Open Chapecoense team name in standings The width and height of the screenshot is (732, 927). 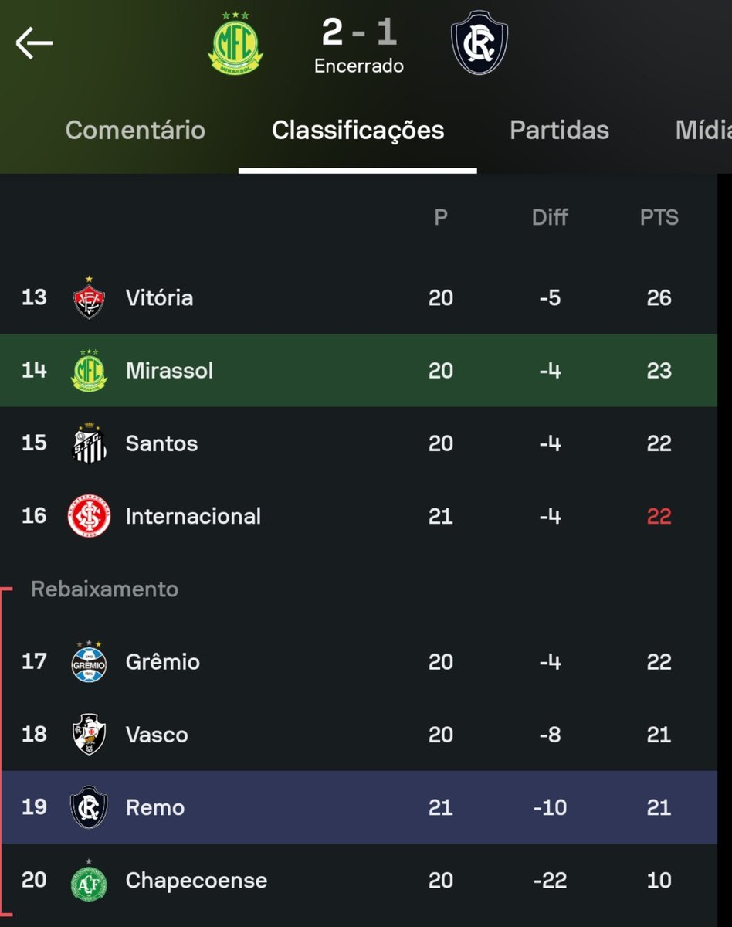(196, 881)
